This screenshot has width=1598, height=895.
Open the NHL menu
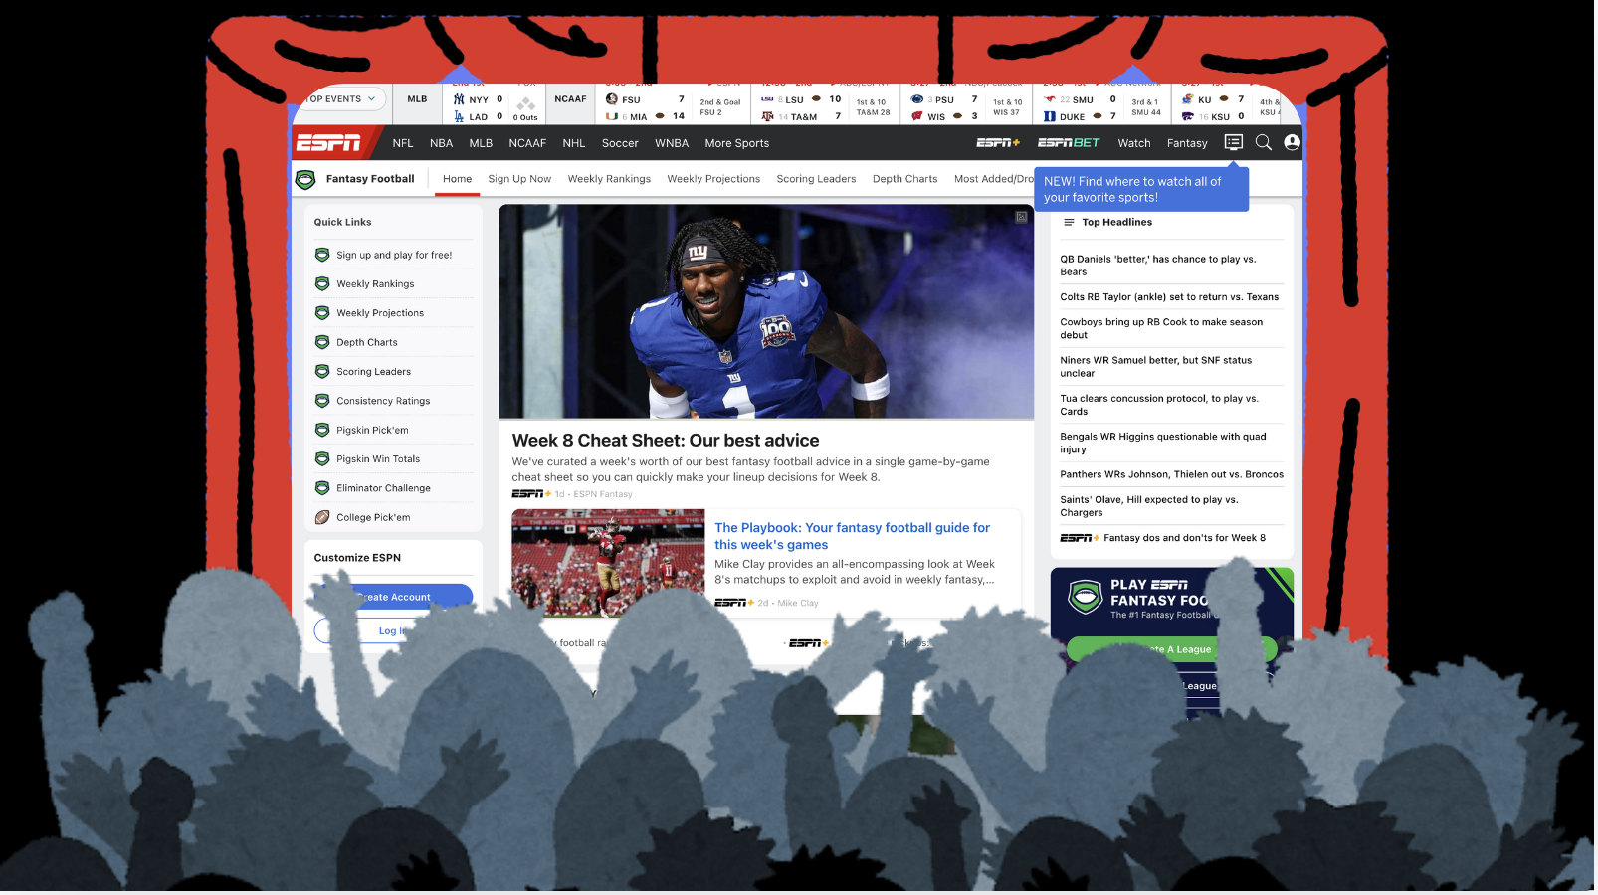pyautogui.click(x=574, y=143)
